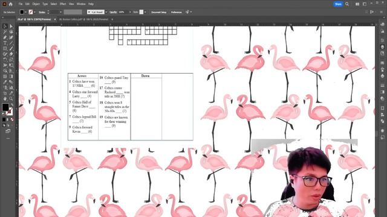Open the Object menu
Image resolution: width=387 pixels, height=217 pixels.
pyautogui.click(x=36, y=4)
